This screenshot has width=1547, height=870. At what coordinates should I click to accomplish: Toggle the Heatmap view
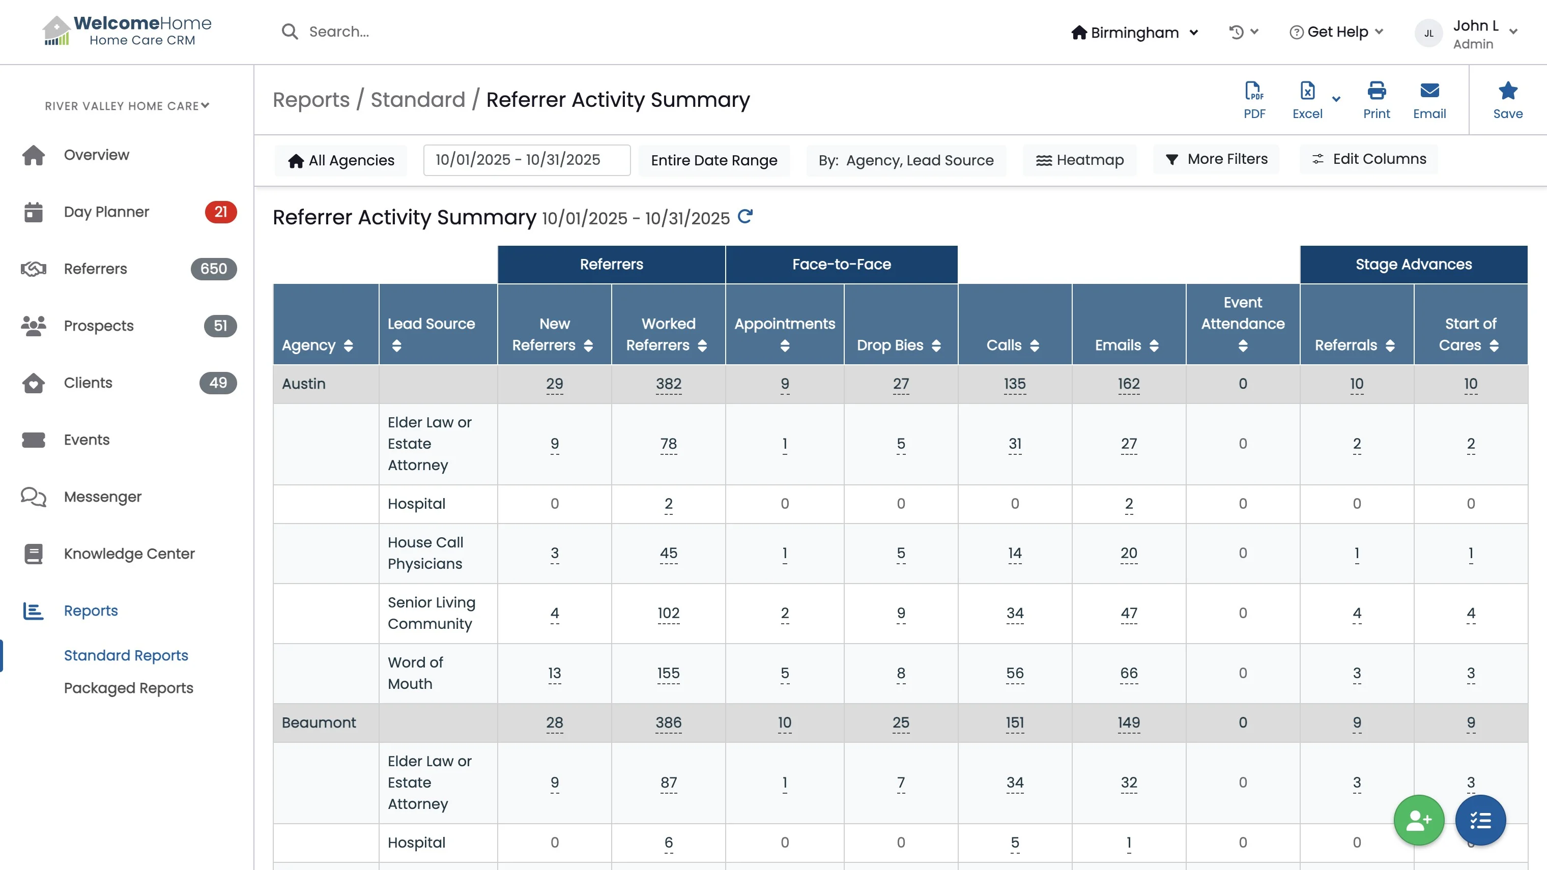point(1079,160)
